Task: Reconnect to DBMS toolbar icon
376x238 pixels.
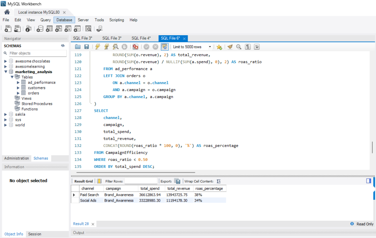Action: pos(99,29)
